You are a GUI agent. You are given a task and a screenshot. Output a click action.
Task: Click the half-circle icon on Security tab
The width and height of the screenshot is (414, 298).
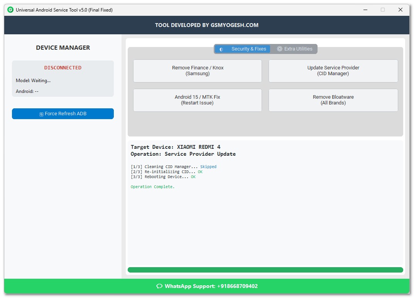221,49
